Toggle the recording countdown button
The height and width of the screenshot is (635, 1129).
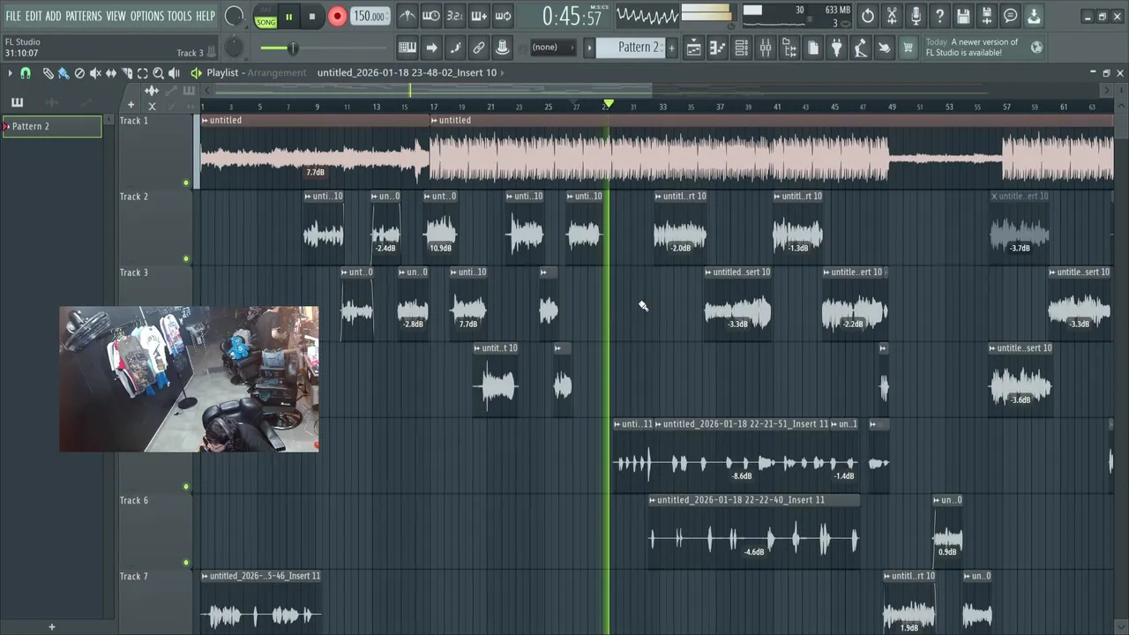454,16
